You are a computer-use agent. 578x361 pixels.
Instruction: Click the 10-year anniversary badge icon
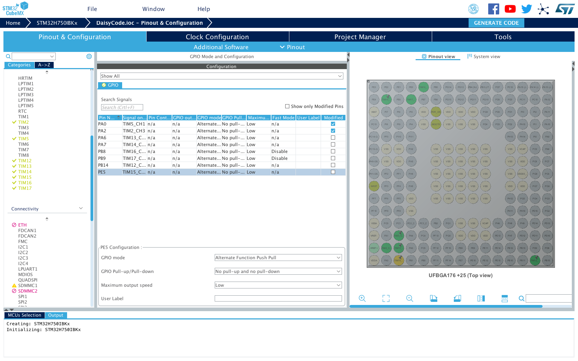[473, 9]
